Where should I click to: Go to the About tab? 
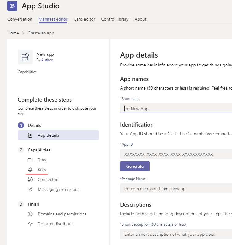(x=140, y=19)
